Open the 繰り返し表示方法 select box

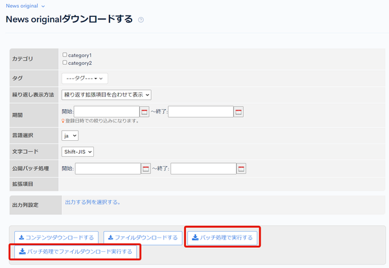[106, 95]
